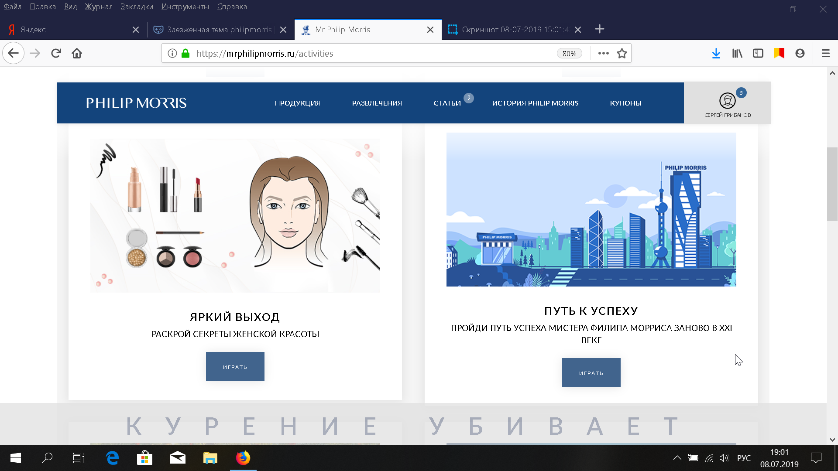Open the Mail app from taskbar
Screen dimensions: 838x471
pyautogui.click(x=177, y=458)
